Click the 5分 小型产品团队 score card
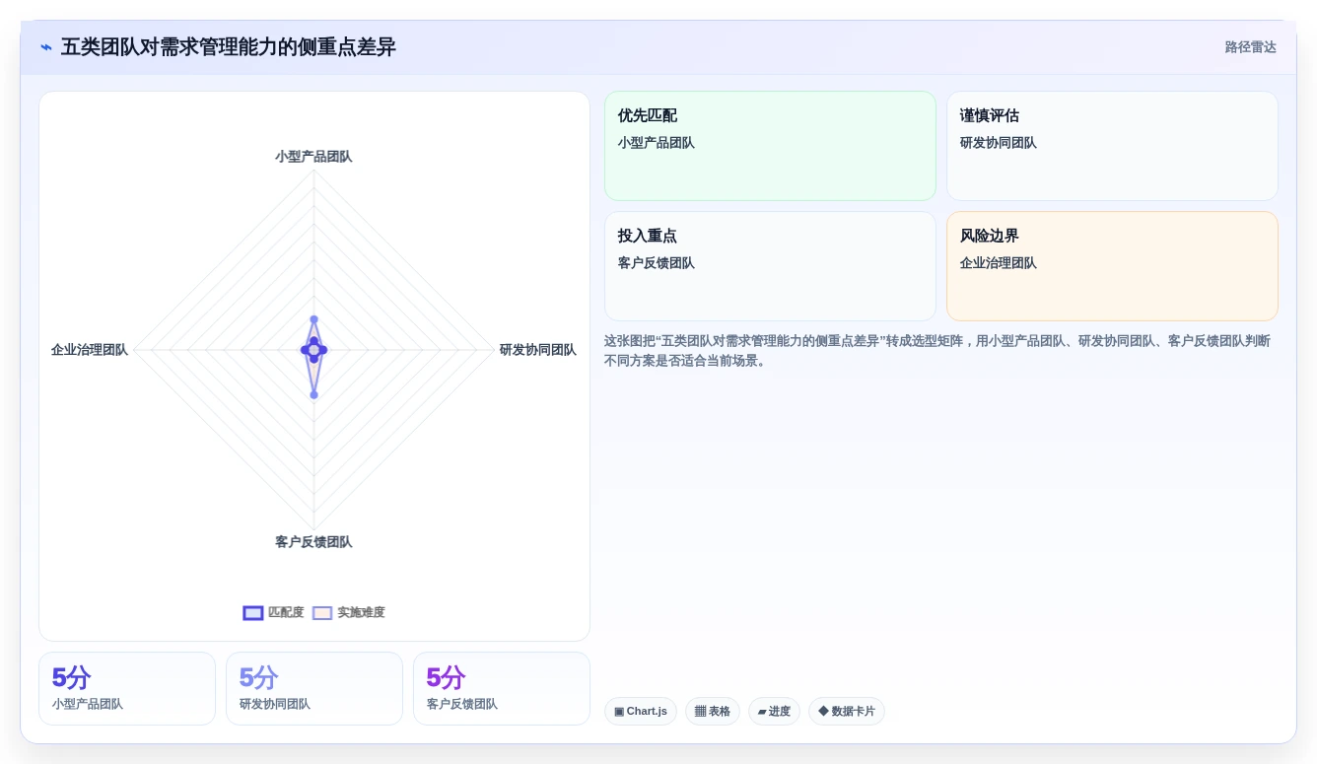Screen dimensions: 1317x764 coord(127,688)
